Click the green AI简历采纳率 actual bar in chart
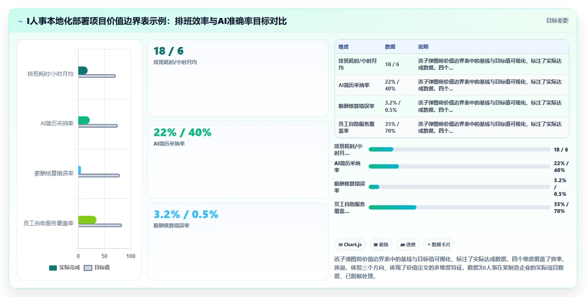Screen dimensions: 586x297 (x=84, y=120)
